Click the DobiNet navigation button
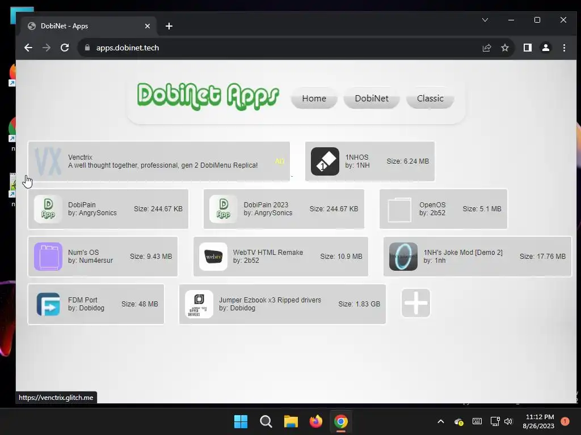This screenshot has width=581, height=435. 371,99
